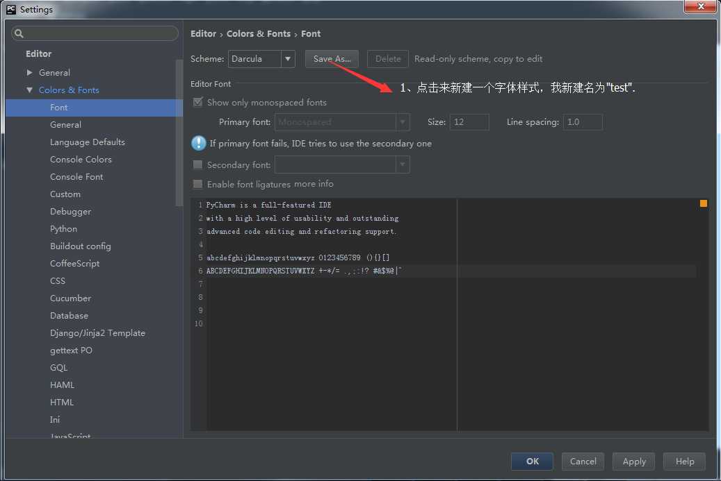Click the sidebar tree scrollbar
Screen dimensions: 721x481
179,133
